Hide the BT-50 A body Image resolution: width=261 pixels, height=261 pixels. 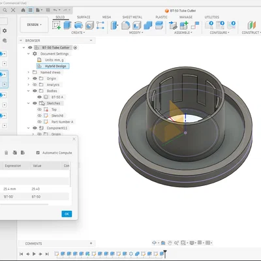39,97
